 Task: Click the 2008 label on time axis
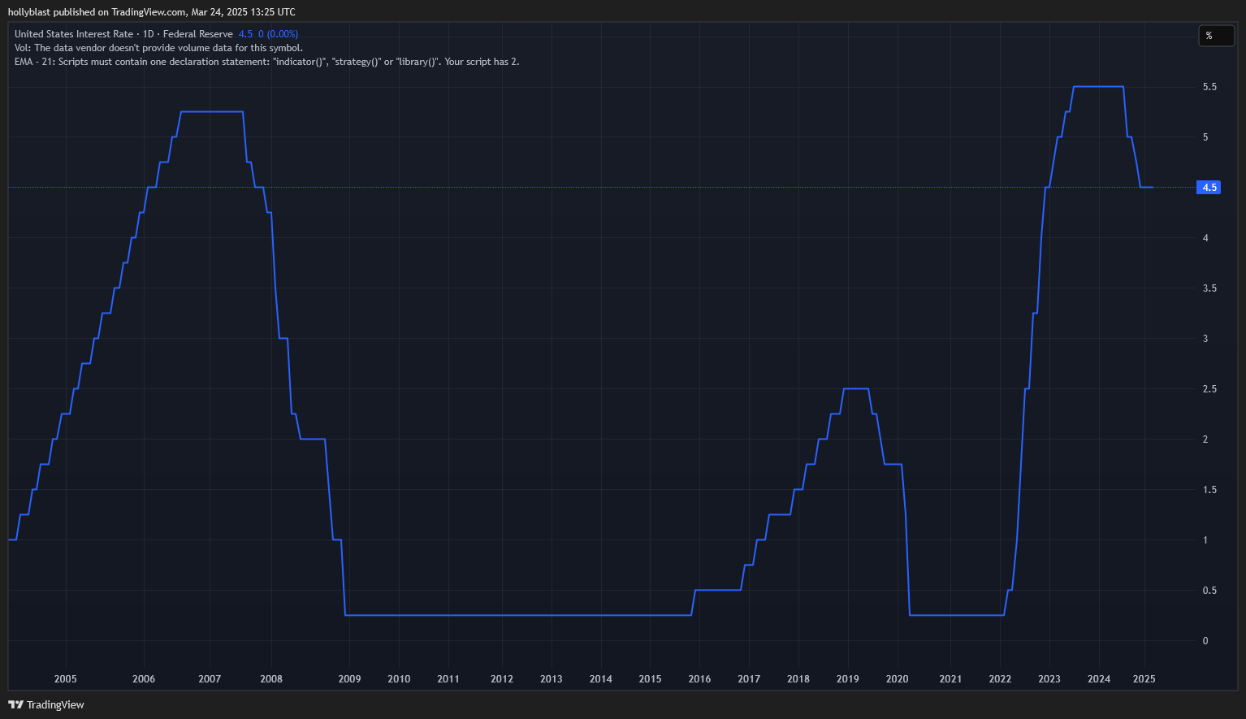pos(271,679)
